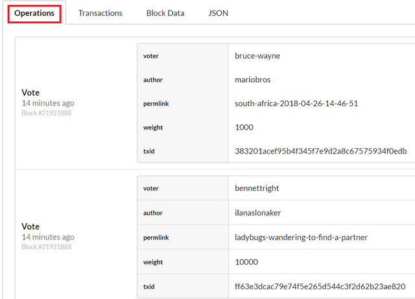
Task: Click the txid starting with 383201ace
Action: click(x=320, y=151)
